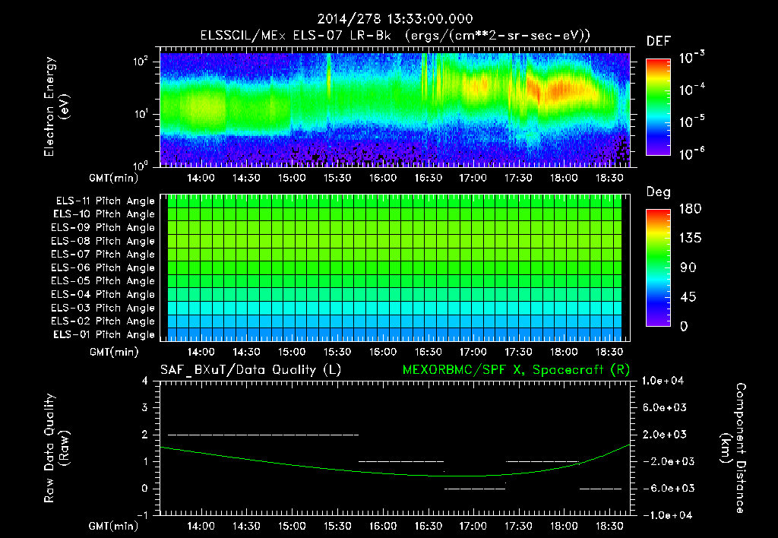The width and height of the screenshot is (778, 538).
Task: Select the 6.0e+03 distance tick label
Action: 664,407
